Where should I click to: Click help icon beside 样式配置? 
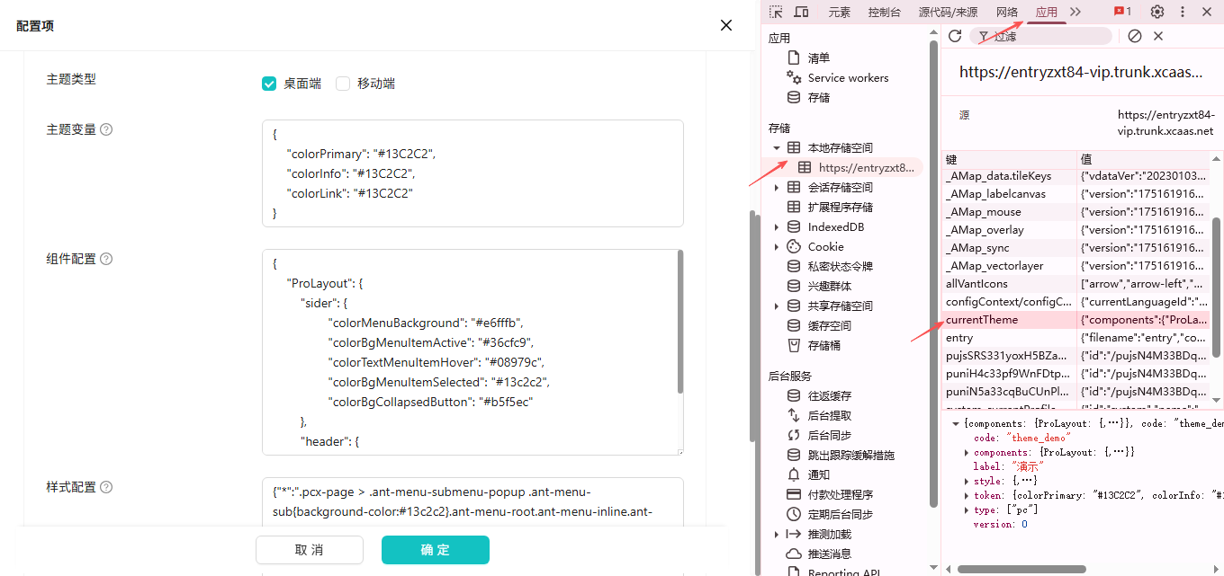(x=106, y=487)
